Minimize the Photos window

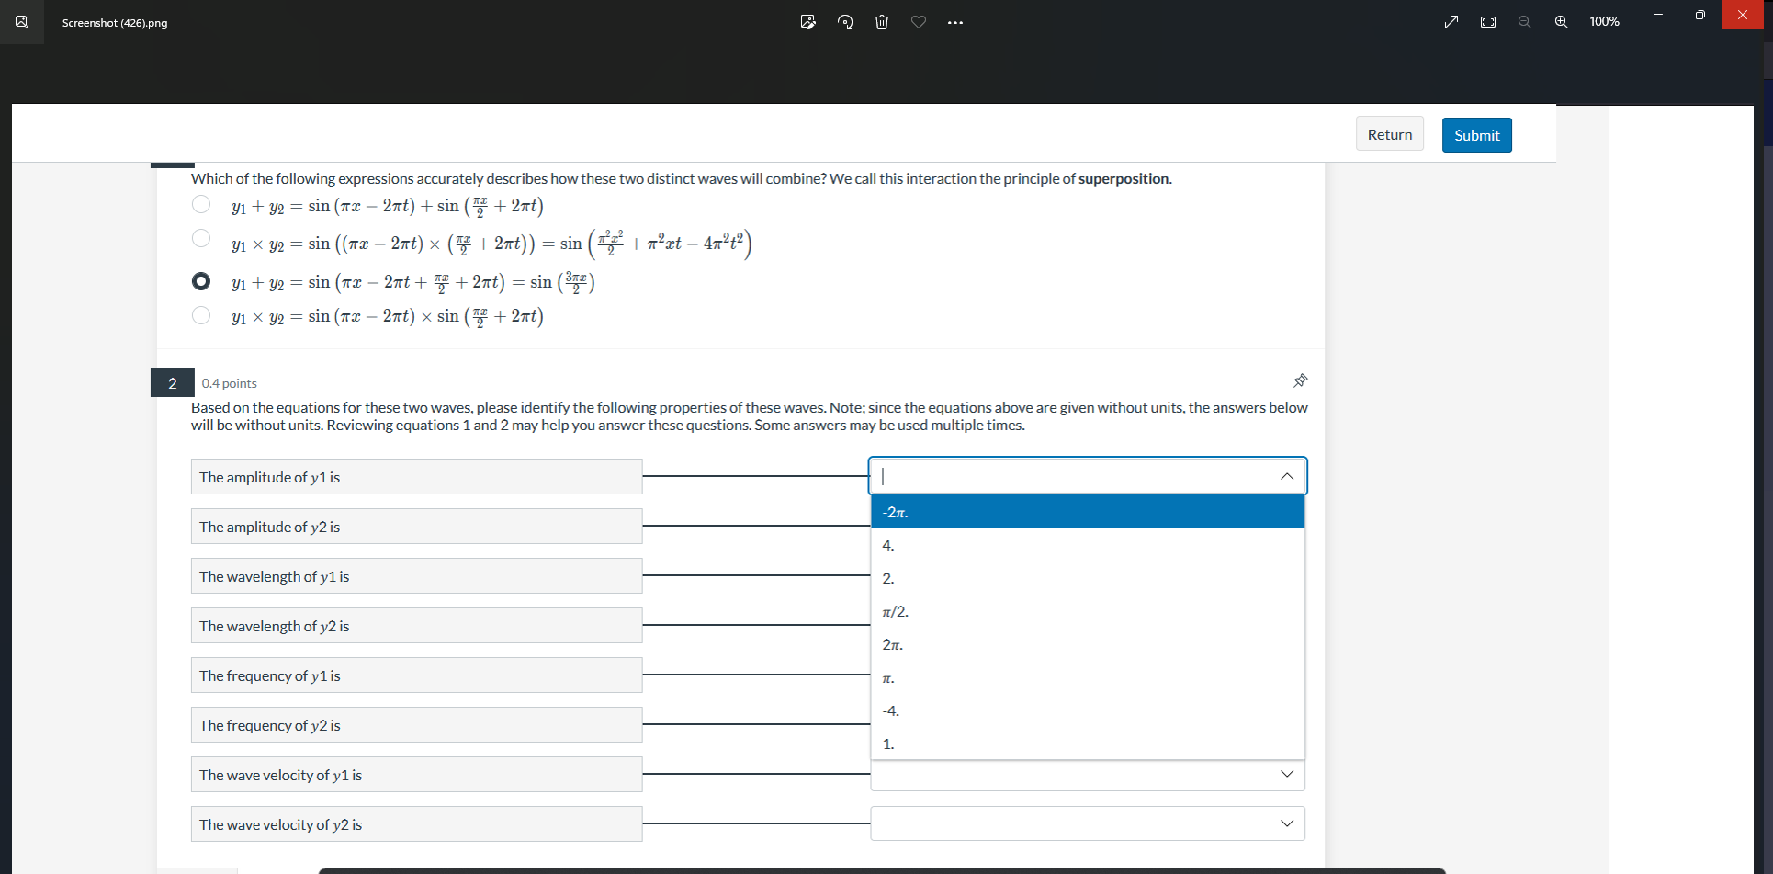coord(1658,15)
